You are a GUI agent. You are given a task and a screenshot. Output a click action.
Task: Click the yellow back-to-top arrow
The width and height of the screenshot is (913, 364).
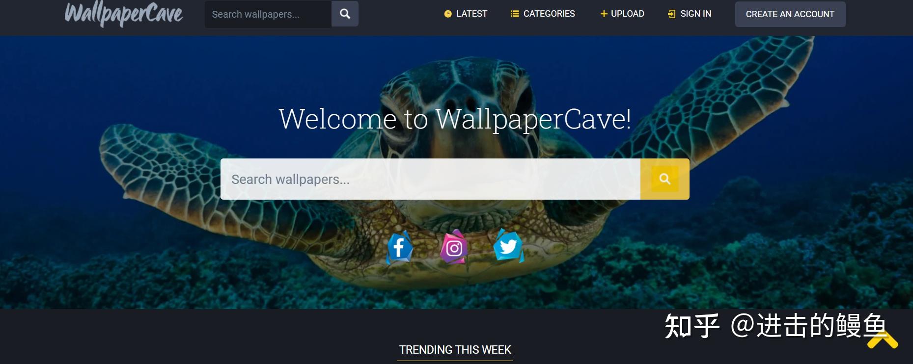[883, 339]
